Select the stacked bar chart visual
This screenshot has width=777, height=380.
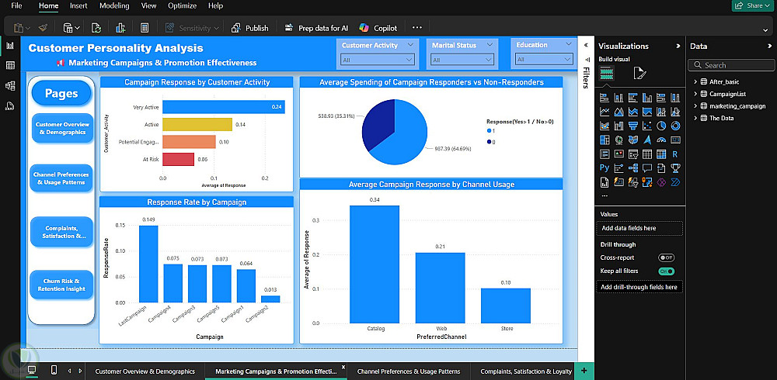pos(604,98)
